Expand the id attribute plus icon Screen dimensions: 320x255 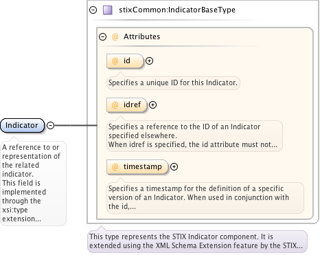(150, 61)
